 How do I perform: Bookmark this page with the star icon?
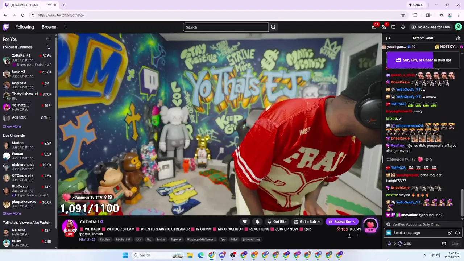(x=403, y=15)
